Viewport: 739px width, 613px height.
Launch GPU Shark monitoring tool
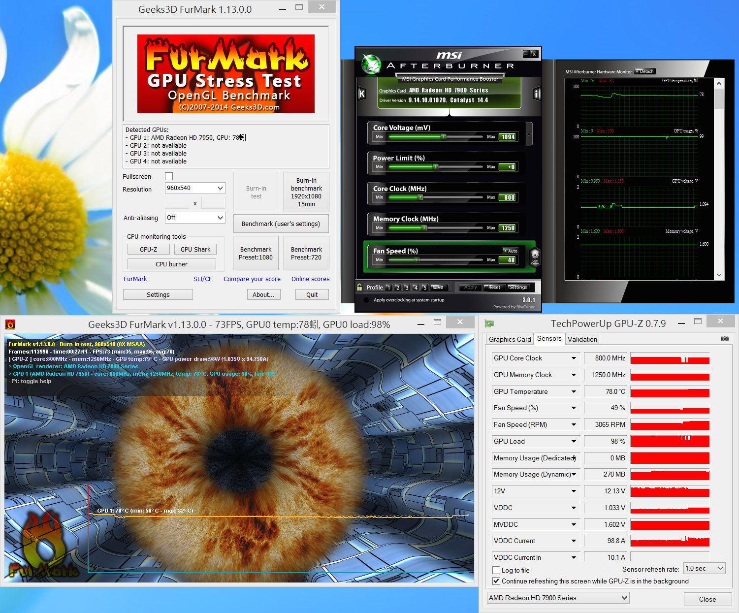(195, 249)
